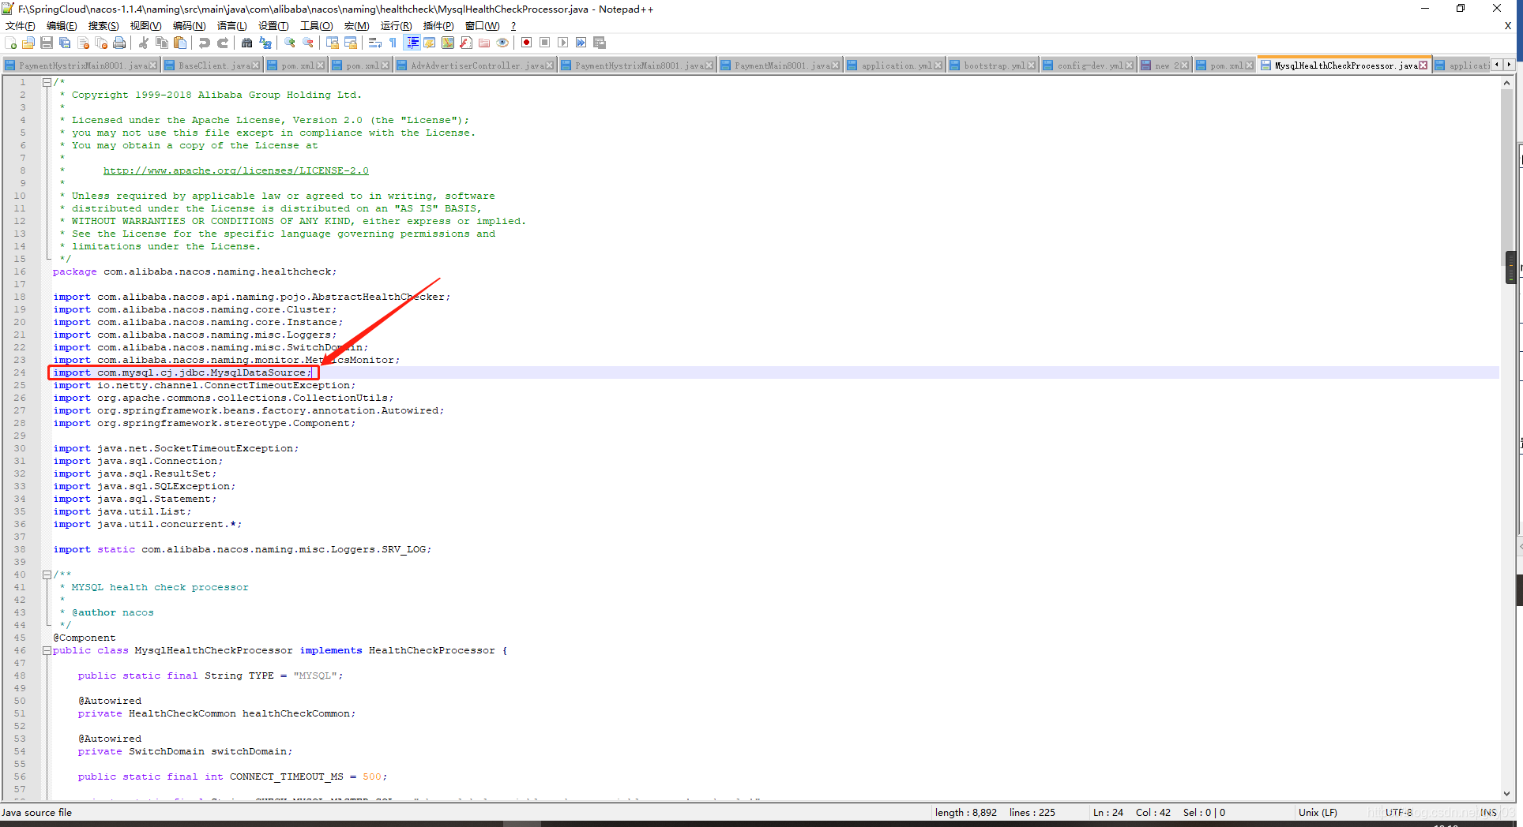
Task: Close all documents via toolbar
Action: (101, 43)
